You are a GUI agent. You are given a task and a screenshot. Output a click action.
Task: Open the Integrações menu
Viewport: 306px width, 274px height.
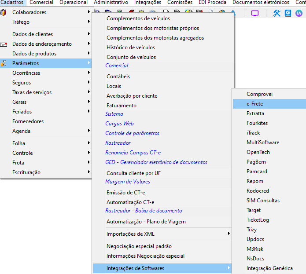pyautogui.click(x=148, y=2)
